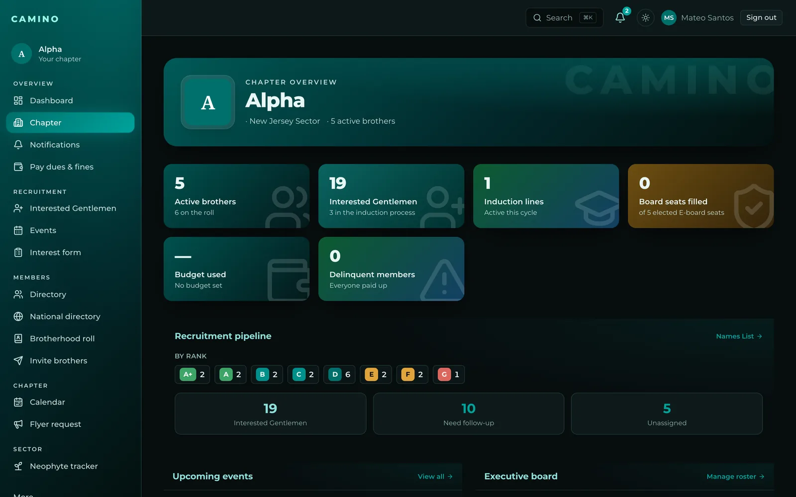Viewport: 796px width, 497px height.
Task: Open the Active brothers stat card
Action: click(236, 196)
